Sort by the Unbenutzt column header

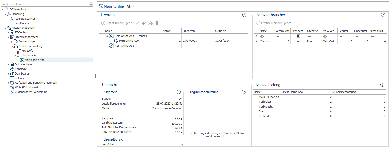pyautogui.click(x=361, y=31)
